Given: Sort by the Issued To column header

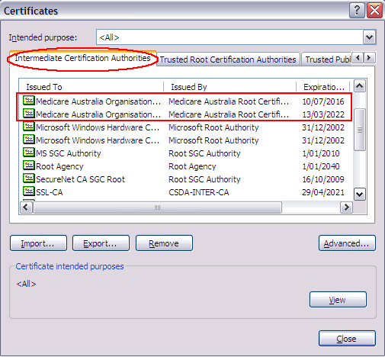Looking at the screenshot, I should [91, 87].
